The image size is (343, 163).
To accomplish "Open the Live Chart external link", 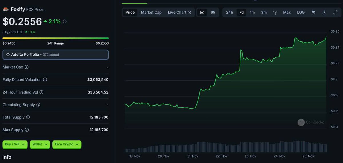I will pyautogui.click(x=180, y=13).
